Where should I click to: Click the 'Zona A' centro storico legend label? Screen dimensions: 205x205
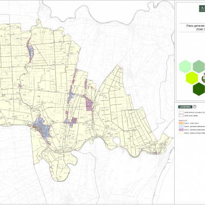pos(192,123)
